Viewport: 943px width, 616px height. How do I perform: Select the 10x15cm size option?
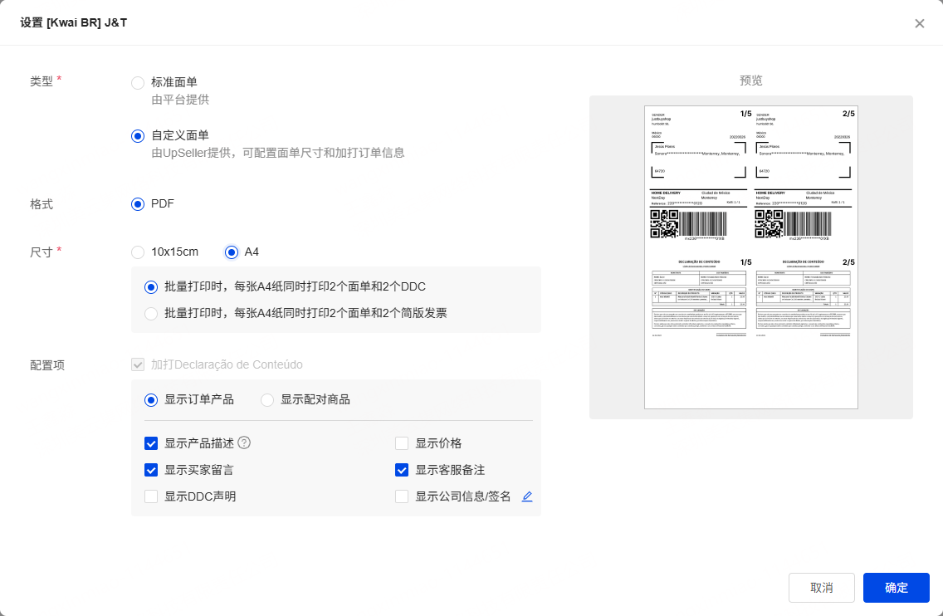coord(138,252)
